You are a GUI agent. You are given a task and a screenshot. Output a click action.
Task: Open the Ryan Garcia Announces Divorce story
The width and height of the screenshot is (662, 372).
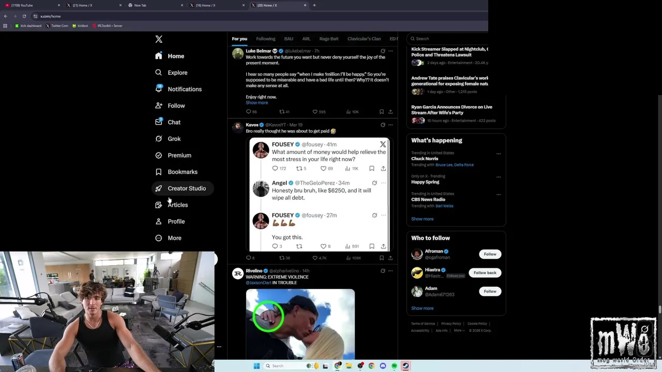click(x=452, y=110)
